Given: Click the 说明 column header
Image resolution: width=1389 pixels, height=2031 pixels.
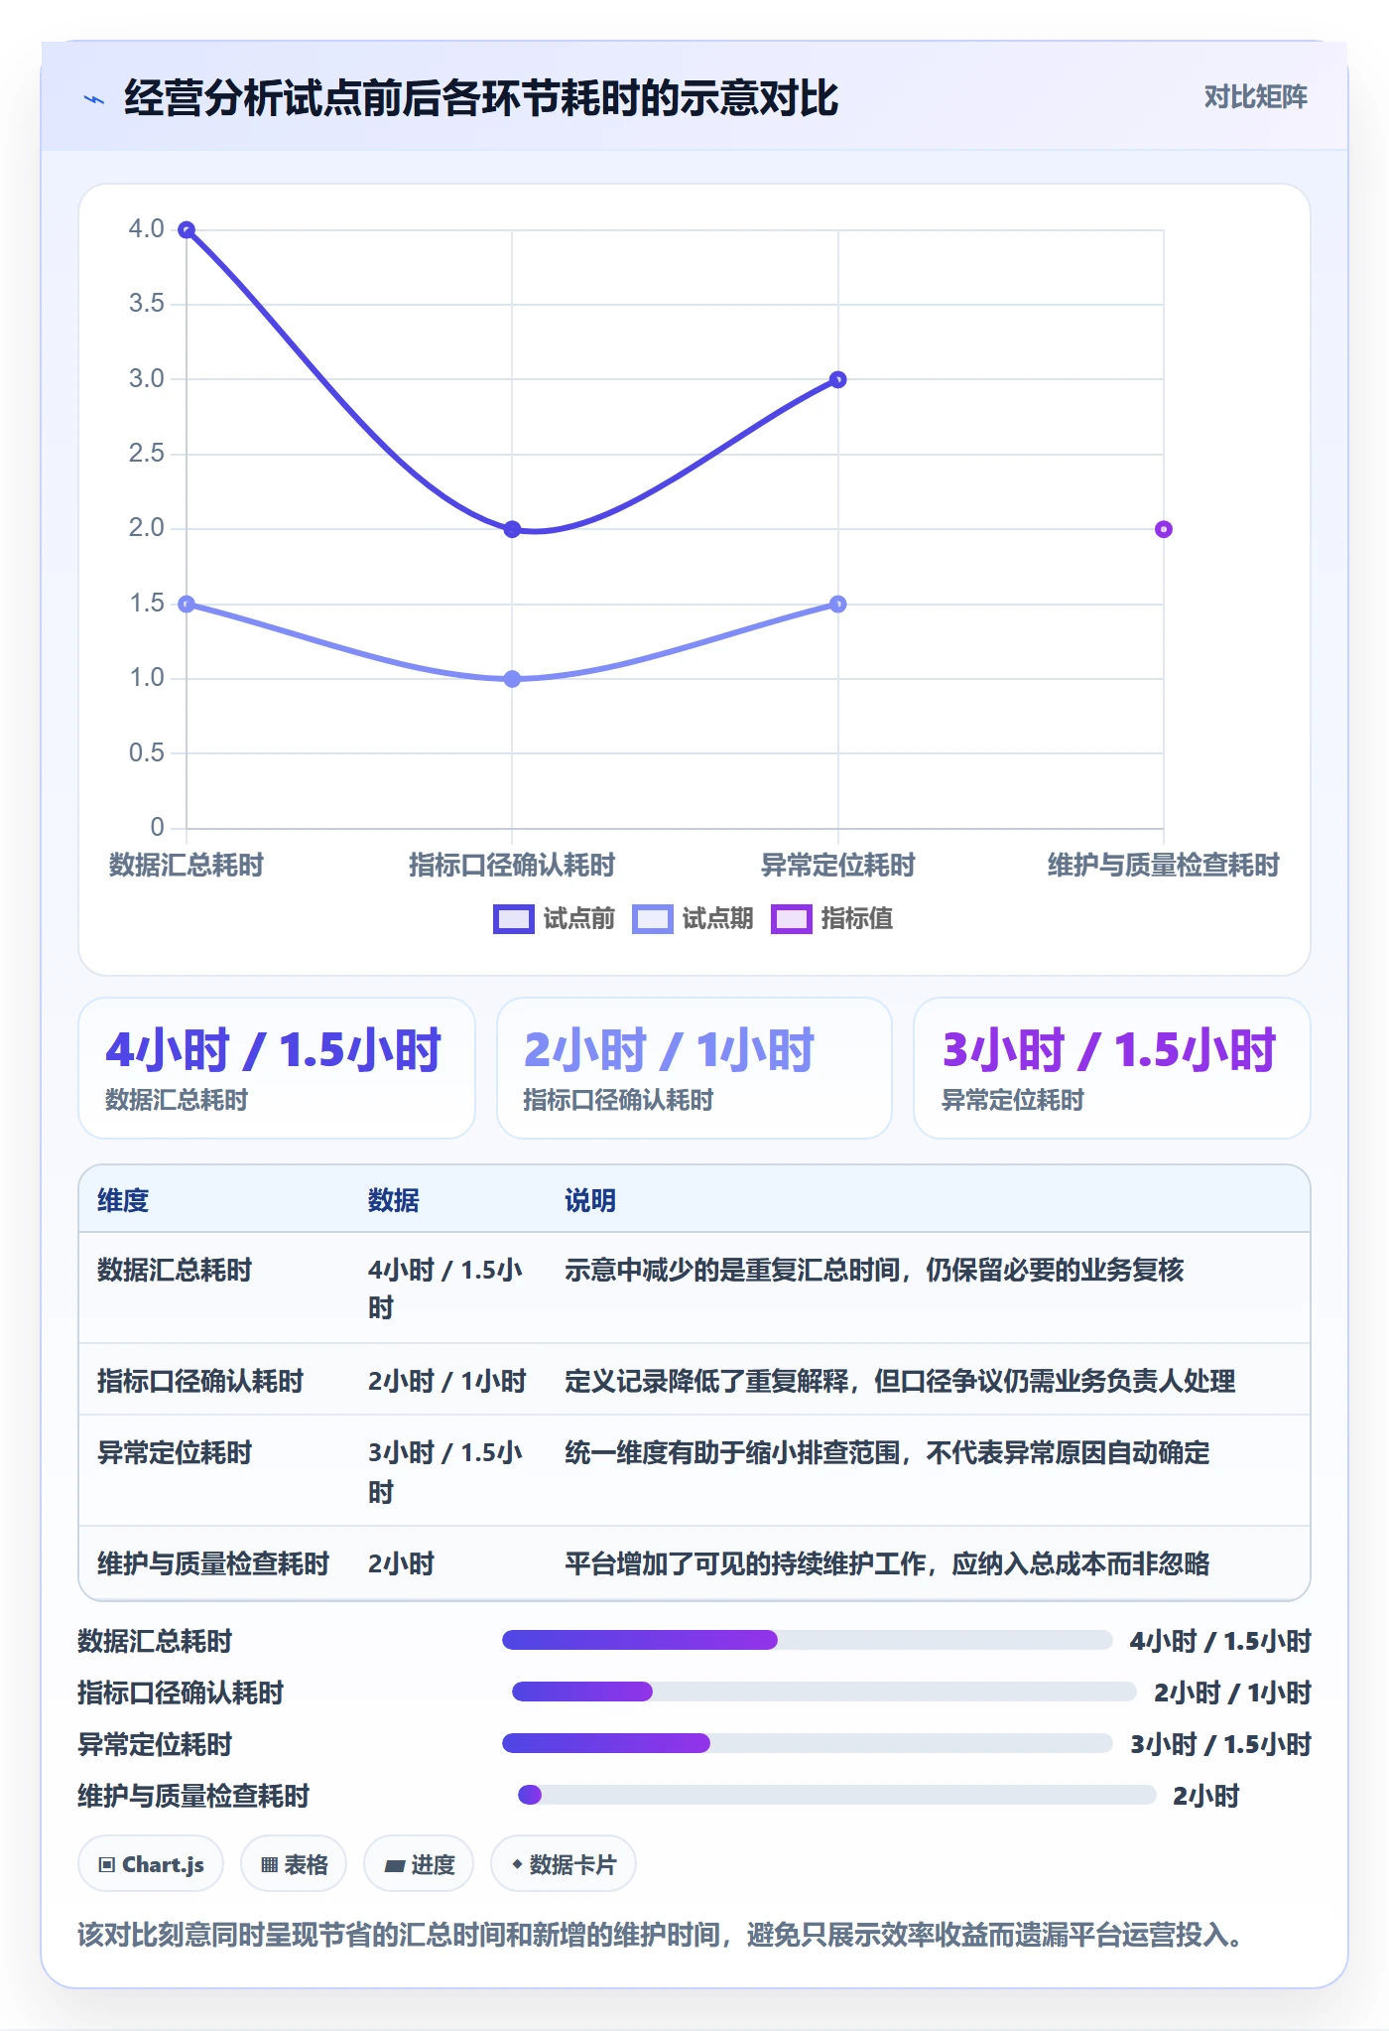Looking at the screenshot, I should click(590, 1201).
